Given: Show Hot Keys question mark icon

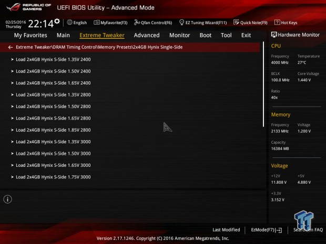Looking at the screenshot, I should click(x=277, y=22).
